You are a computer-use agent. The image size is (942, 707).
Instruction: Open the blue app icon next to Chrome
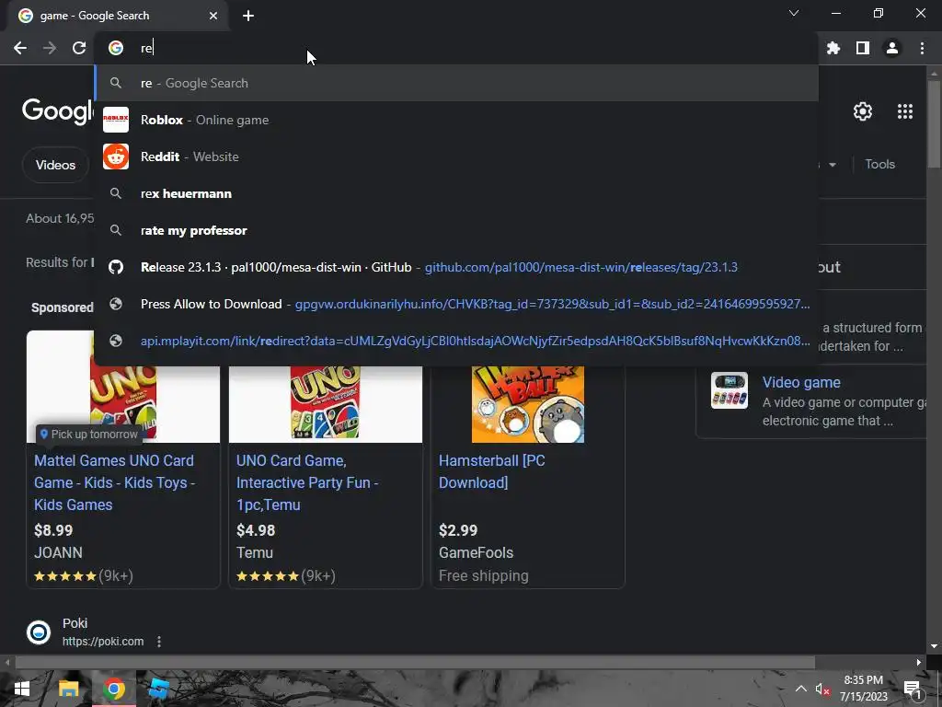click(x=159, y=689)
